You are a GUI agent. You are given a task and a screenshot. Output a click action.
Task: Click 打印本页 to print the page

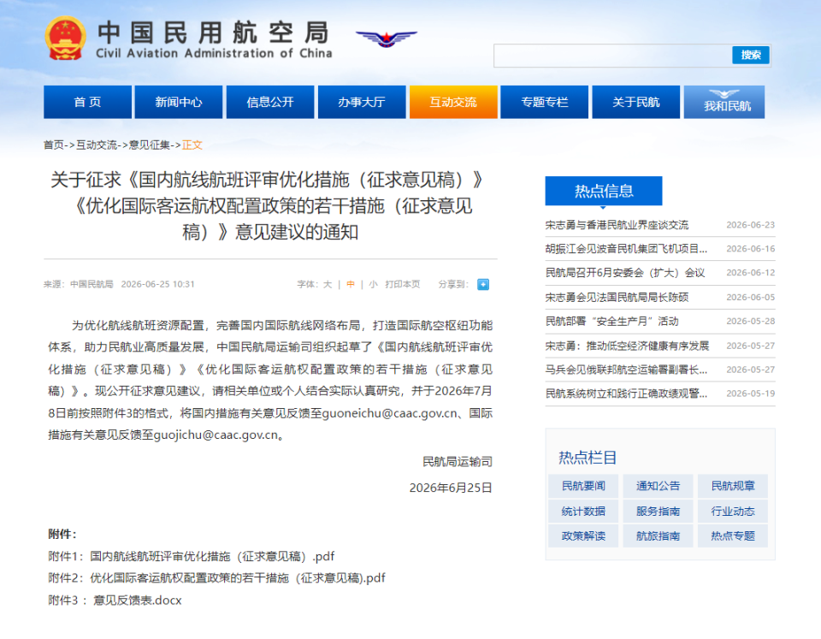pyautogui.click(x=403, y=284)
